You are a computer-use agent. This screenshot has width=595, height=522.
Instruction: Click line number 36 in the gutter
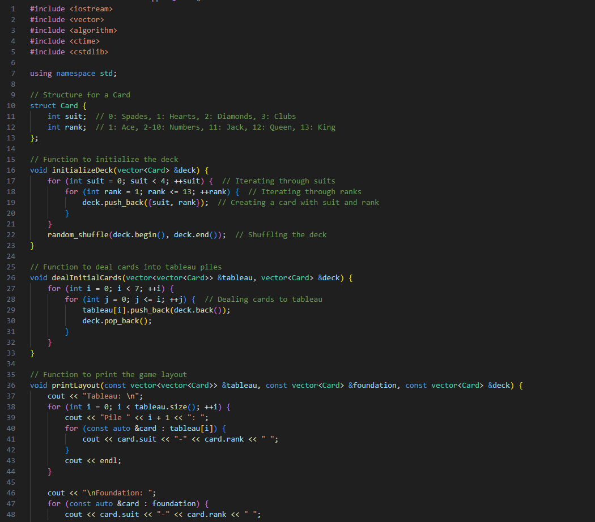click(11, 385)
